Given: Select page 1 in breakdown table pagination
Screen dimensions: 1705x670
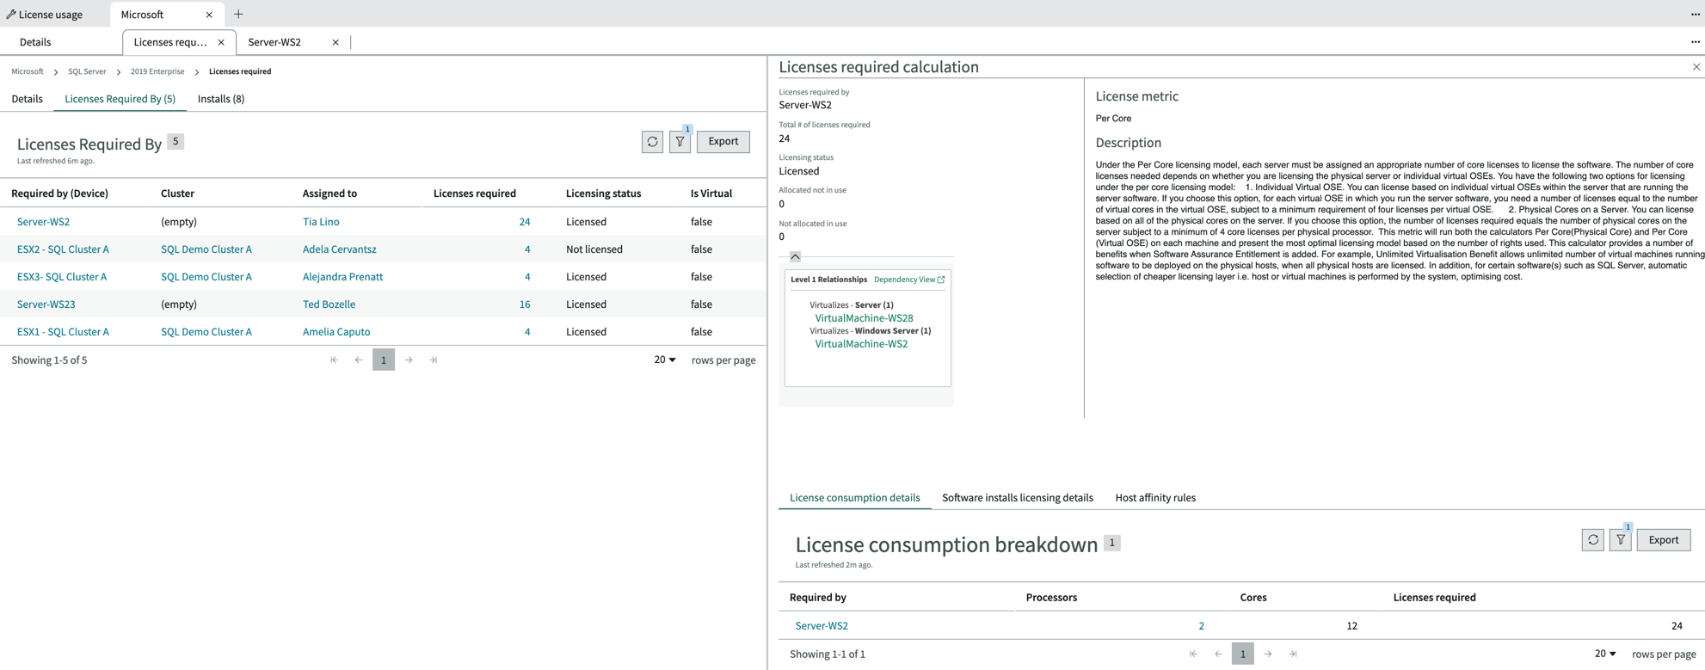Looking at the screenshot, I should (x=1242, y=655).
